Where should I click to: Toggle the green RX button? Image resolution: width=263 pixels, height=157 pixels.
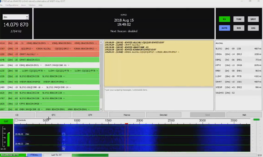(224, 19)
